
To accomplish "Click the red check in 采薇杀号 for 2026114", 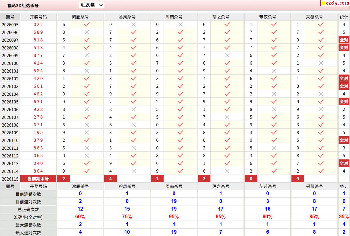I will point(321,171).
